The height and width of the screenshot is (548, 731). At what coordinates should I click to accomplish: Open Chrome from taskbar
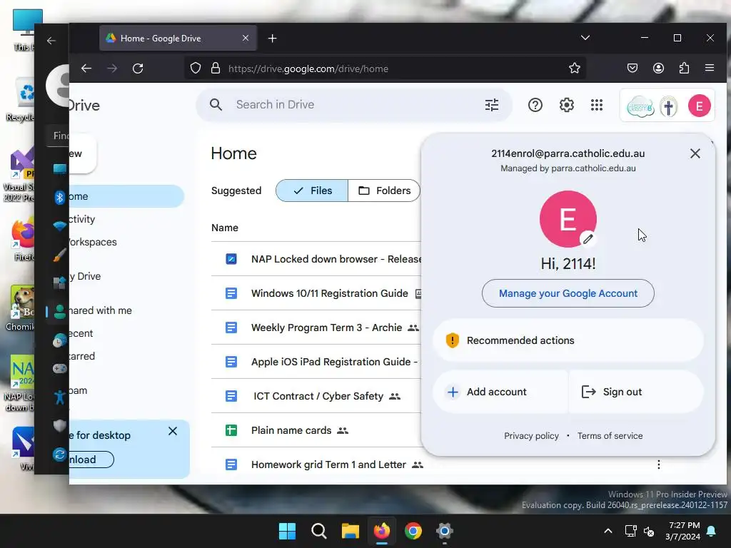(413, 531)
